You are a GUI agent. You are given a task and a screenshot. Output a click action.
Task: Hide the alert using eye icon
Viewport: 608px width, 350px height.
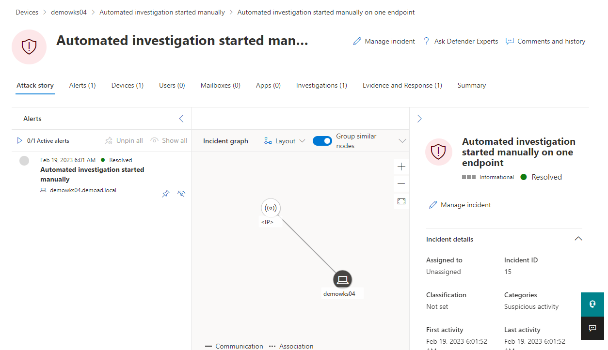[181, 194]
